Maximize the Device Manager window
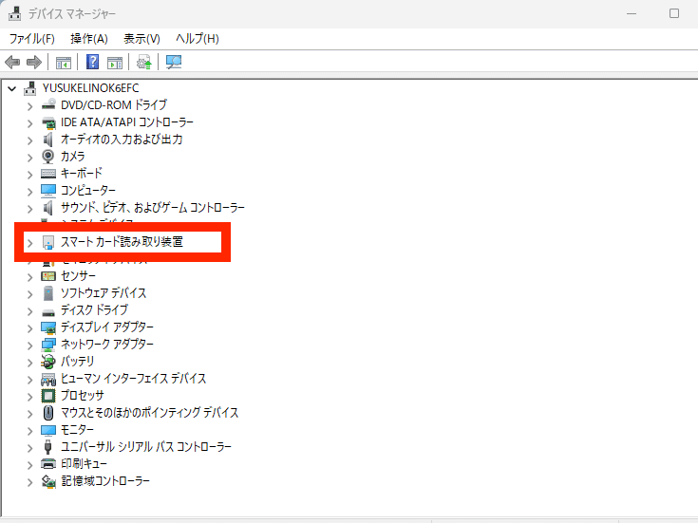Screen dimensions: 698x523 pos(674,14)
